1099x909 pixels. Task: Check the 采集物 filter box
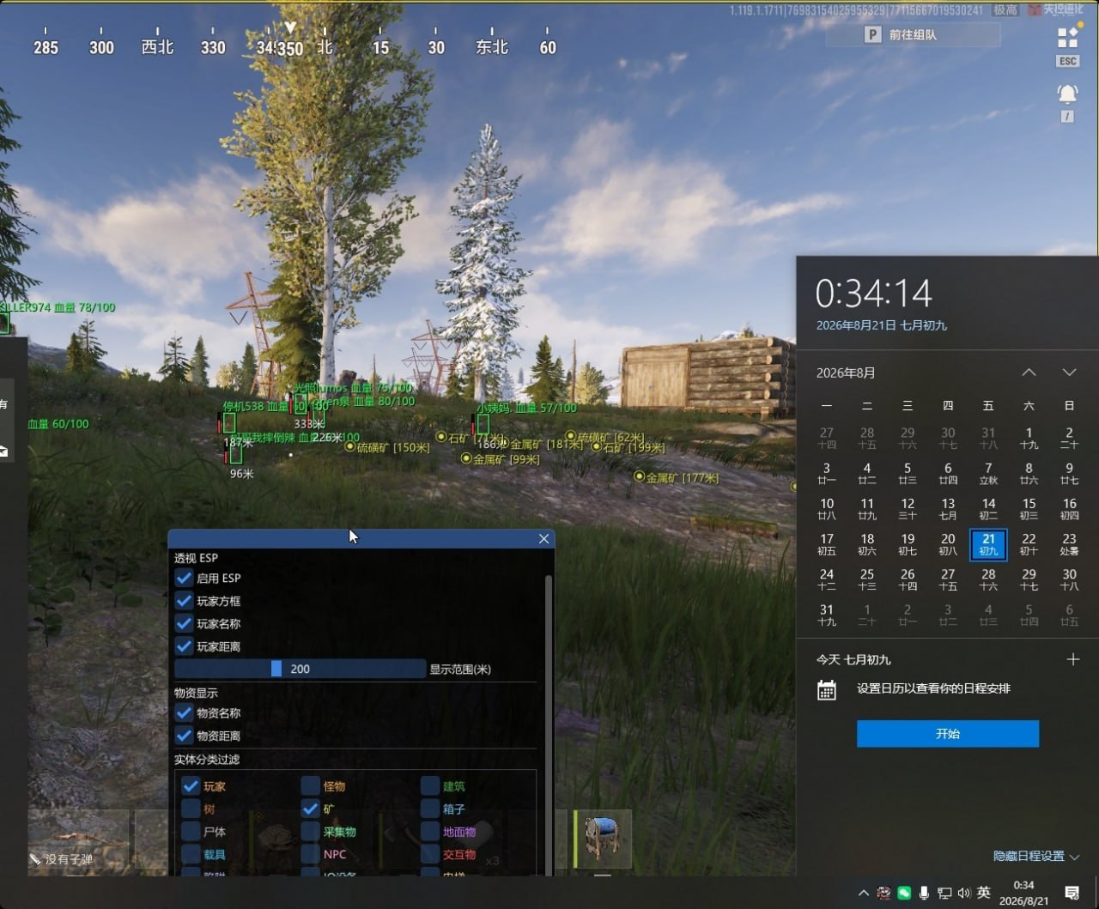(x=310, y=832)
